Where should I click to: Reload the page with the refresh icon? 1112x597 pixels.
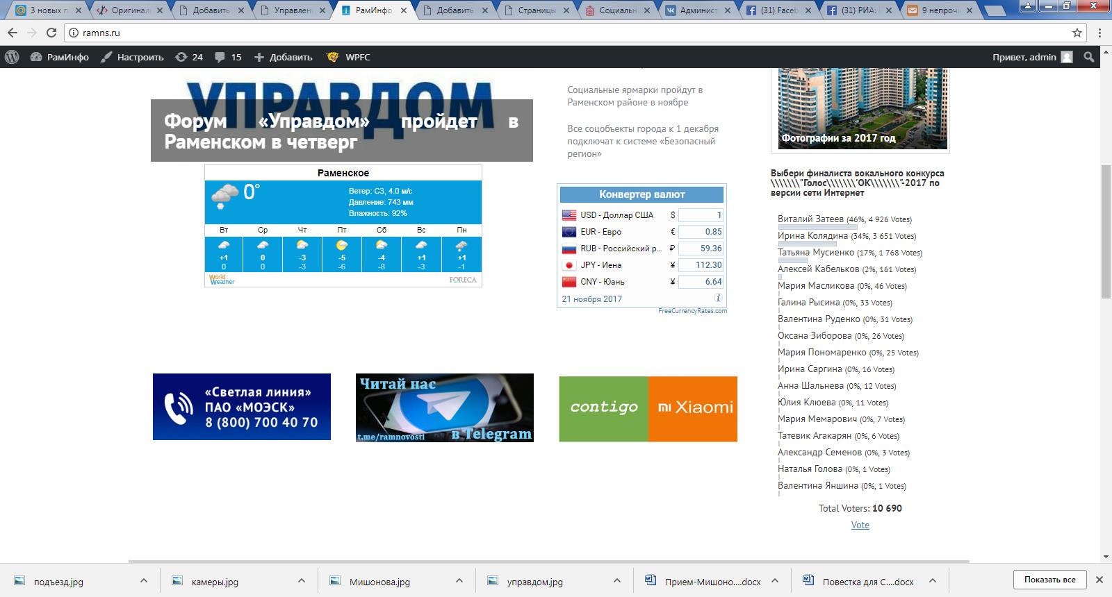(51, 33)
